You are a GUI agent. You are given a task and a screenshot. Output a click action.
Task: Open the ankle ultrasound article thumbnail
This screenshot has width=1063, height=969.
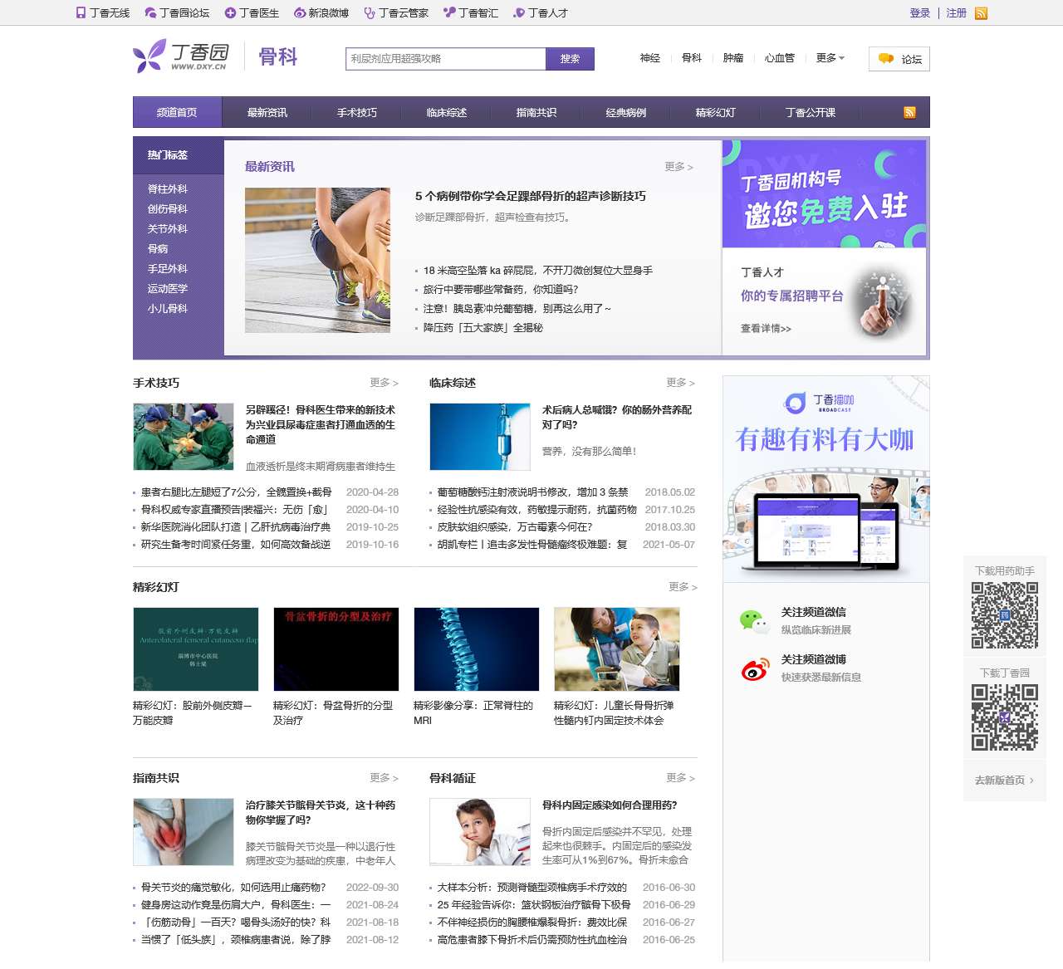[x=317, y=260]
